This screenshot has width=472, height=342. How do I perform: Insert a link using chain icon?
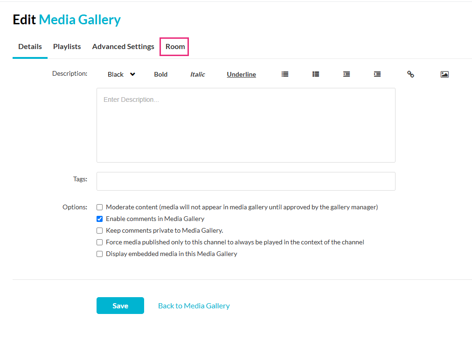[410, 74]
